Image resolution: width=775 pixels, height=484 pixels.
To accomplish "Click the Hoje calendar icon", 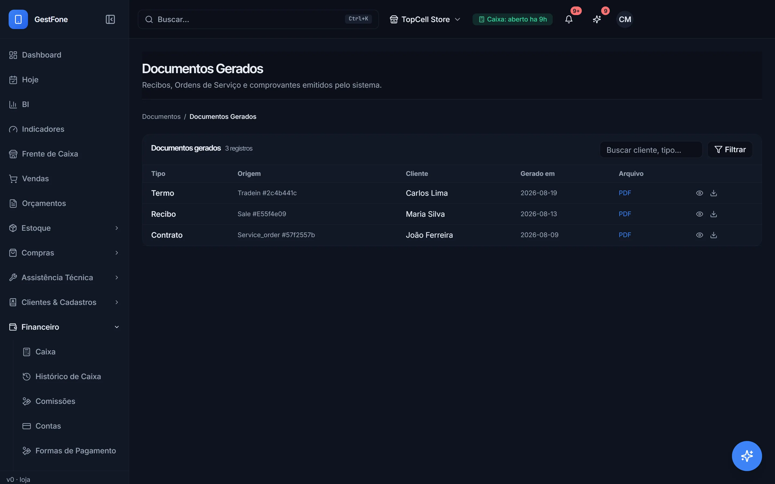I will 13,80.
